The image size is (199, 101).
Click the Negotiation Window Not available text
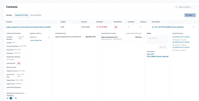[x=10, y=60]
